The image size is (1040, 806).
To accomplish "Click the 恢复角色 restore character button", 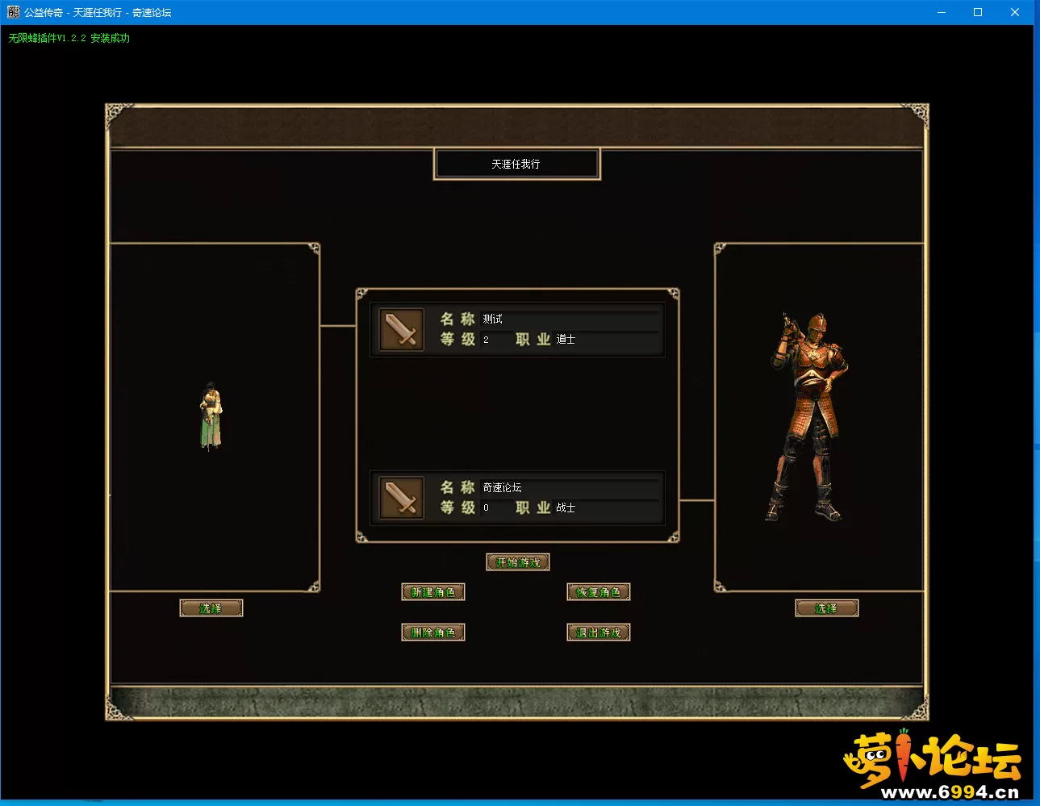I will (598, 592).
